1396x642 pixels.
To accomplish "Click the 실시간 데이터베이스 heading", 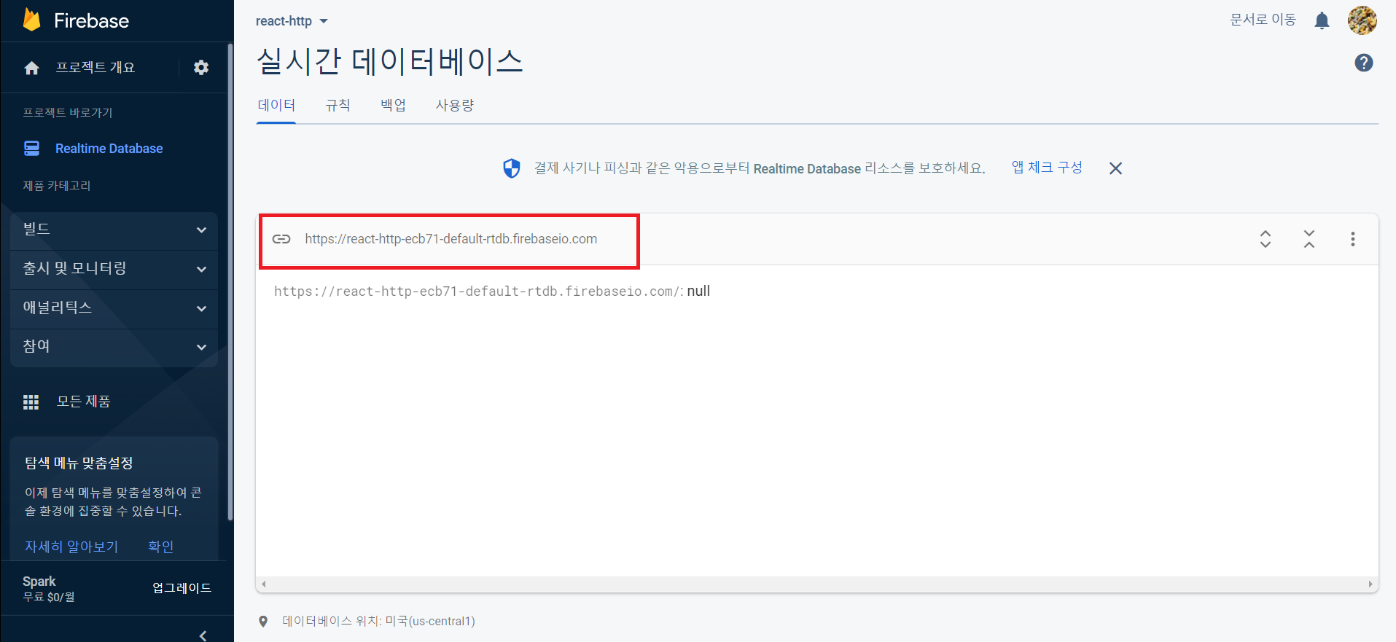I will 390,61.
